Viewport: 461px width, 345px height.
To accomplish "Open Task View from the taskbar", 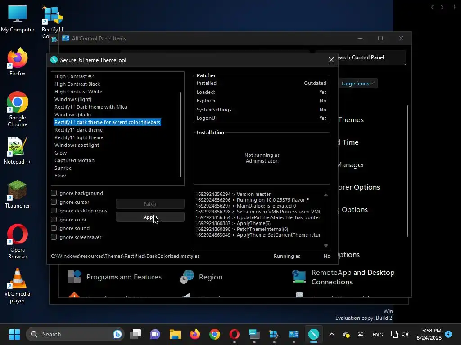I will pyautogui.click(x=136, y=334).
